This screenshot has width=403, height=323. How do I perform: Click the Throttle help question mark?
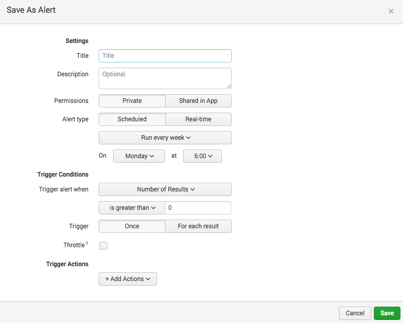tap(87, 244)
